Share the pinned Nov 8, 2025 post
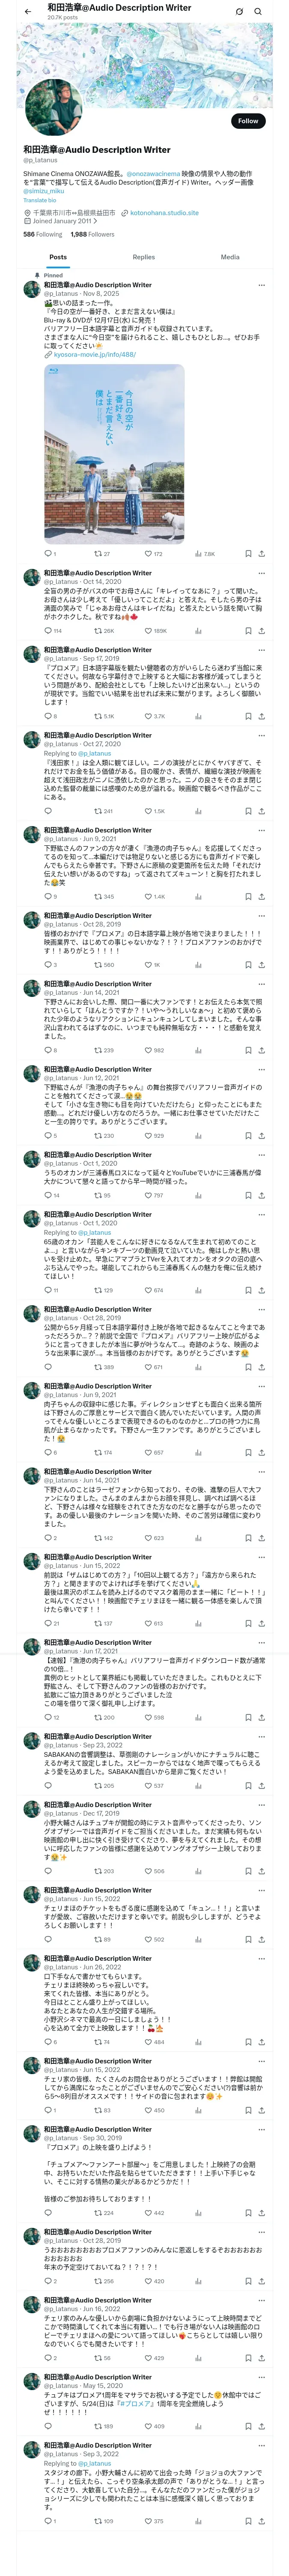Screen dimensions: 289x2576 coord(261,553)
